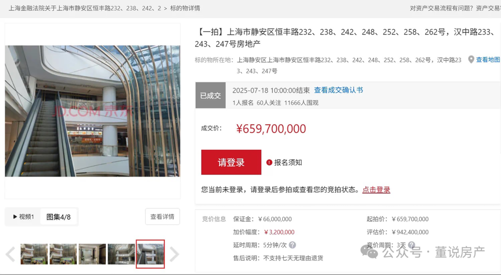The image size is (501, 275).
Task: Click the map pin icon beside 查看地图
Action: [471, 59]
